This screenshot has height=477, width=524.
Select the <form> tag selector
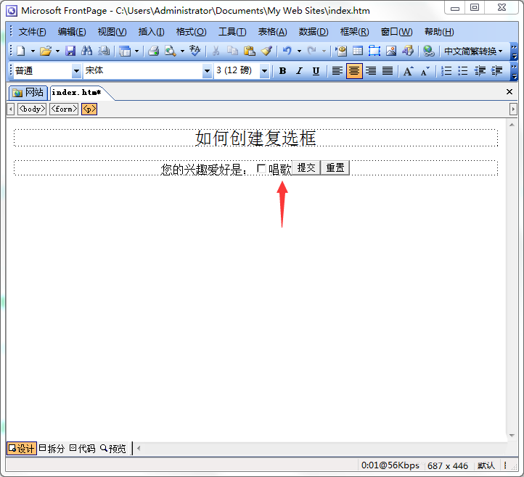64,109
